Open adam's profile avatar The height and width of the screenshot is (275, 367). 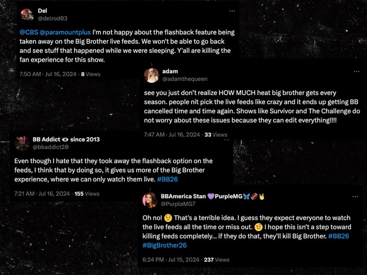(x=151, y=75)
